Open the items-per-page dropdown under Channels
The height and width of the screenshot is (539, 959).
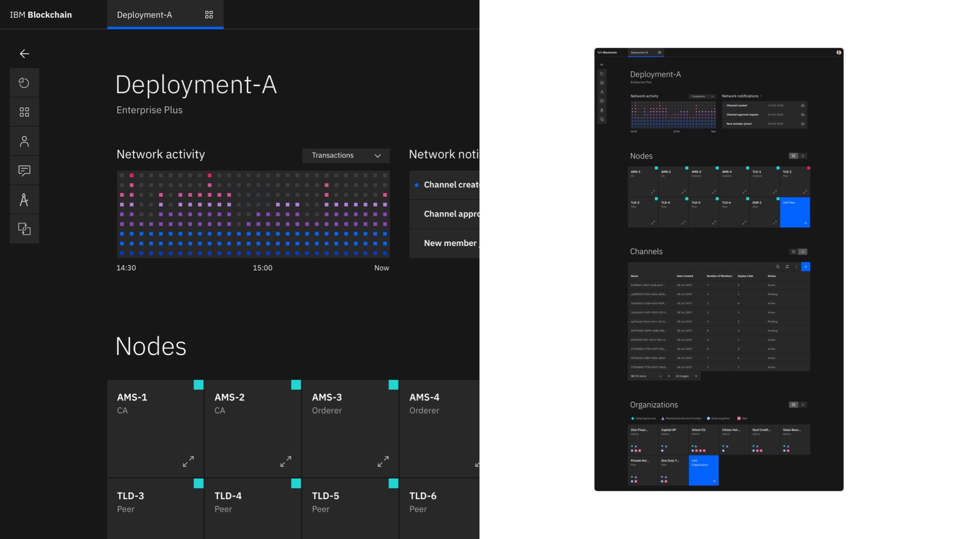pyautogui.click(x=660, y=376)
